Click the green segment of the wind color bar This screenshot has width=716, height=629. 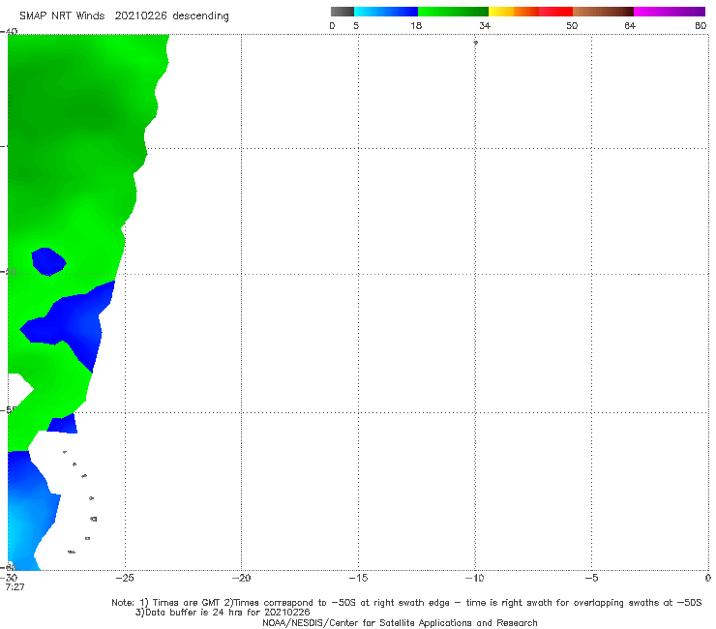453,12
